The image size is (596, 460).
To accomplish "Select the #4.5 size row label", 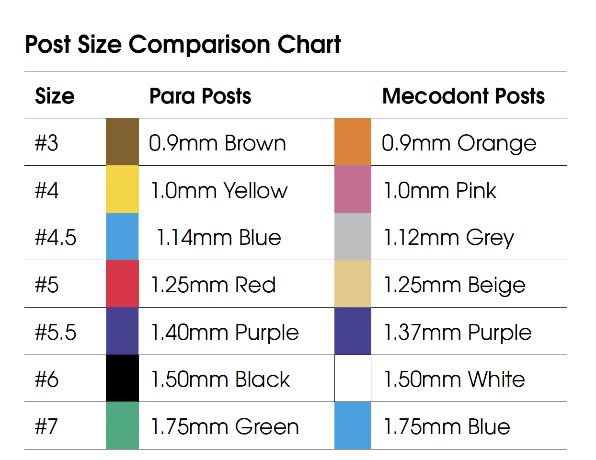I will pos(56,238).
